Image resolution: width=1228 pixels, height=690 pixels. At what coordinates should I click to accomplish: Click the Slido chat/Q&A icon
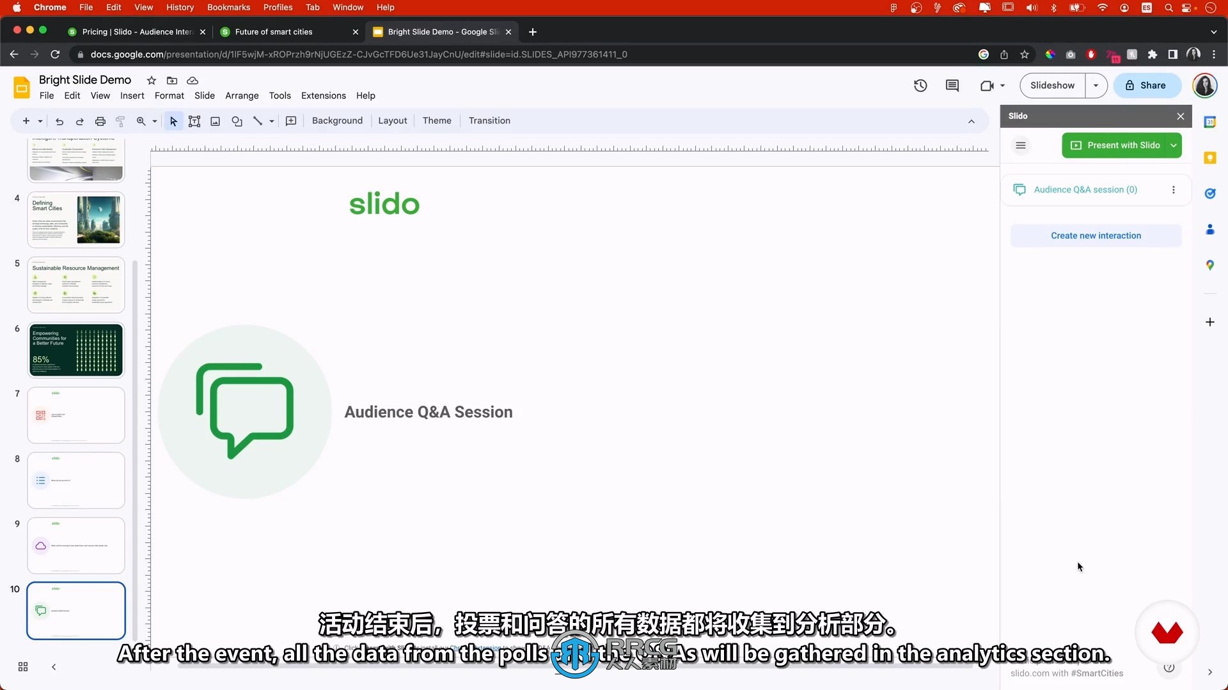point(1021,188)
